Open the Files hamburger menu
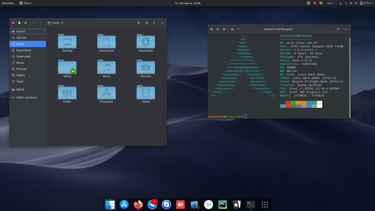Screen dimensions: 375x211 pyautogui.click(x=162, y=23)
